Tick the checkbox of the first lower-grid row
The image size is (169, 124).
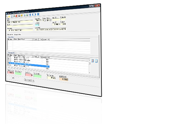coord(9,57)
